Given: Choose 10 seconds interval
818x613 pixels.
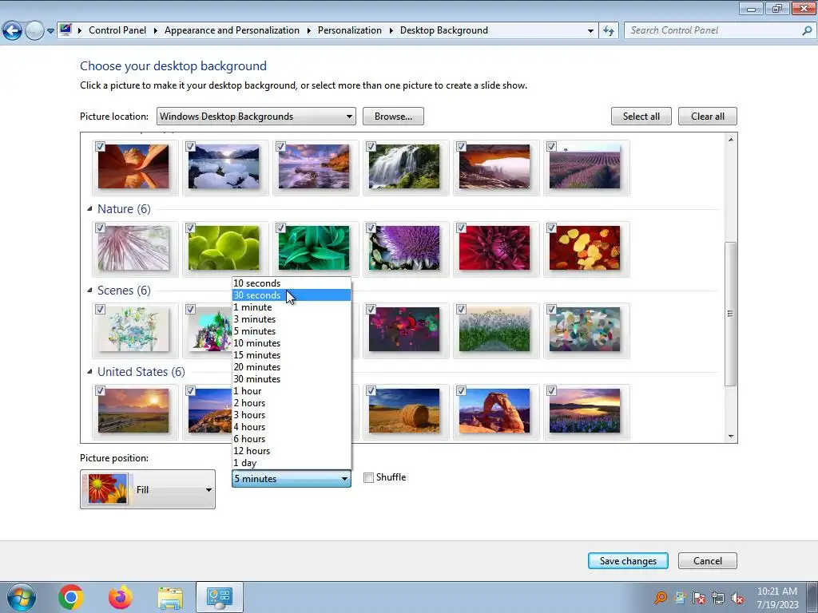Looking at the screenshot, I should point(292,283).
